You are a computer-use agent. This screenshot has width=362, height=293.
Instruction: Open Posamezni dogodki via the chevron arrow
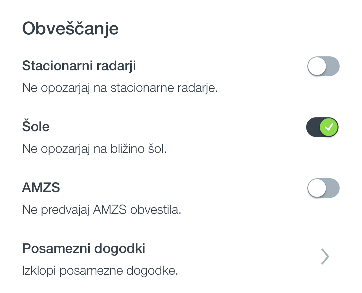(x=325, y=256)
